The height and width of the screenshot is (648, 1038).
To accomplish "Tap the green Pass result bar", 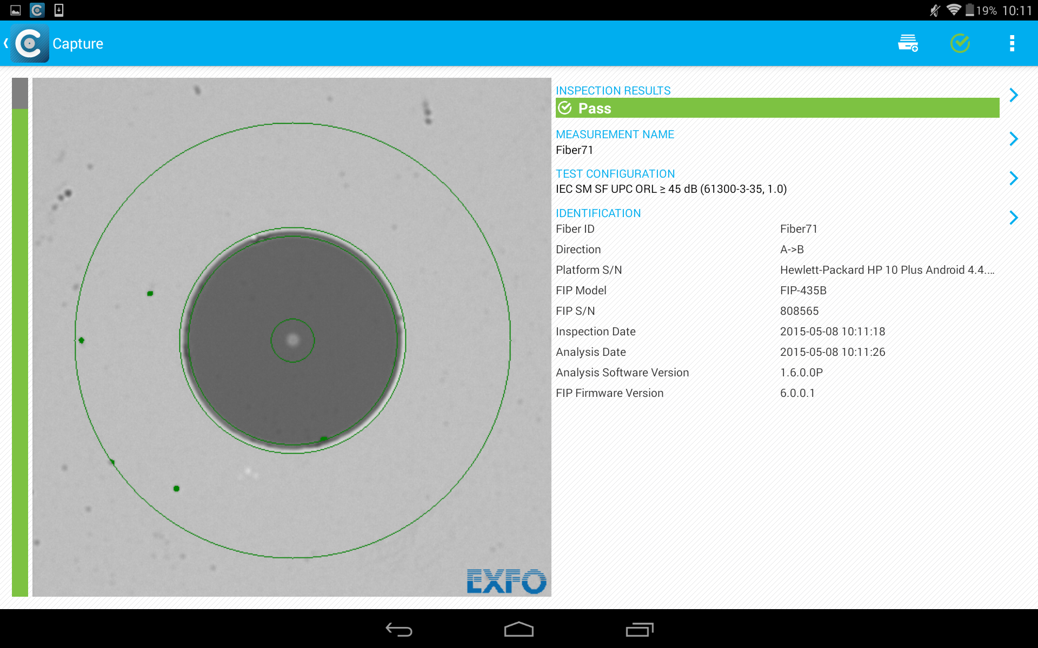I will tap(777, 108).
